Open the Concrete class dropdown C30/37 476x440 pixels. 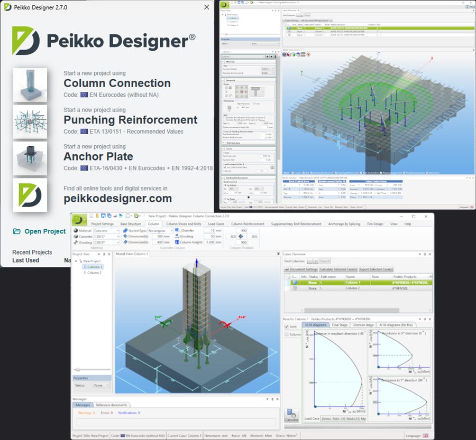[106, 236]
